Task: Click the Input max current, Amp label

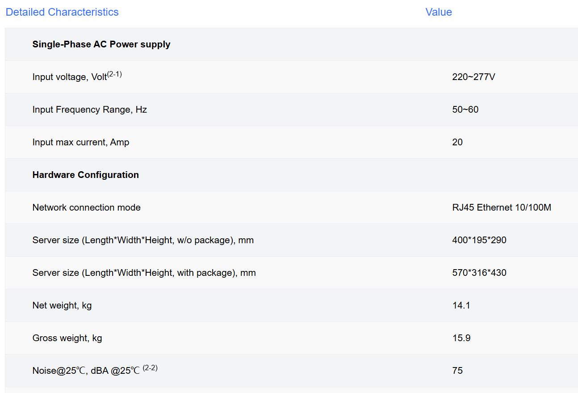Action: pos(80,142)
